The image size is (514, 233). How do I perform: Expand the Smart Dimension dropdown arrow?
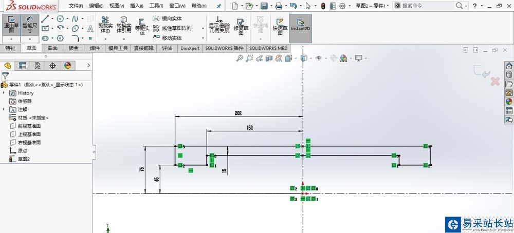(x=30, y=40)
